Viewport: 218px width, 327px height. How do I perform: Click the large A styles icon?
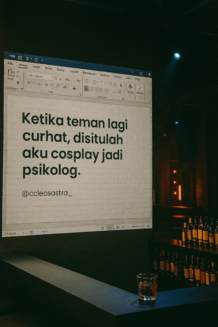click(130, 87)
